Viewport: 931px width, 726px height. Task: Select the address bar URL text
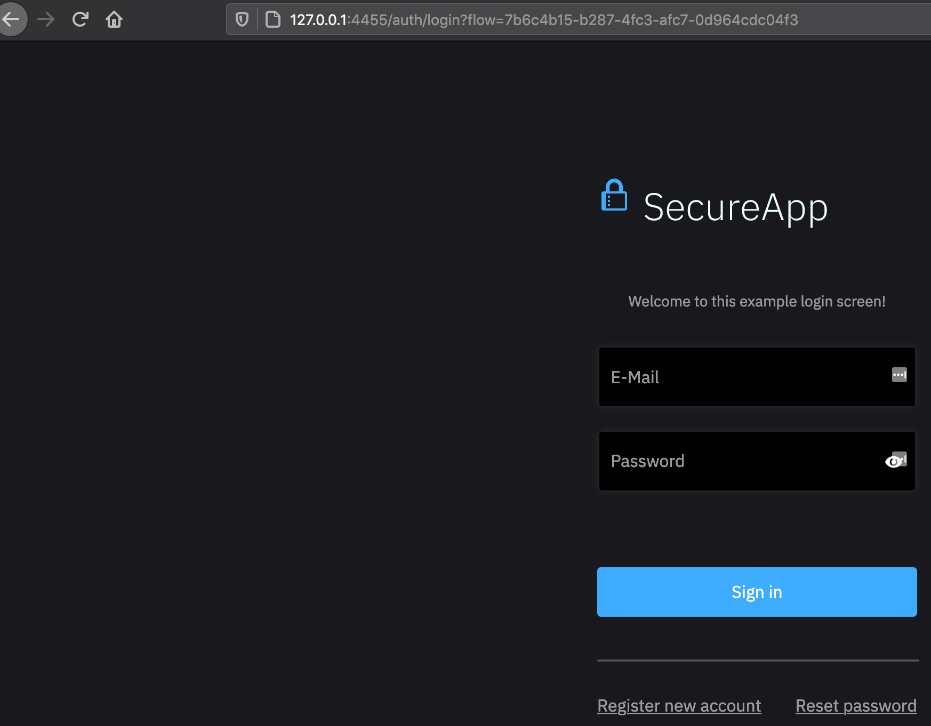(544, 20)
